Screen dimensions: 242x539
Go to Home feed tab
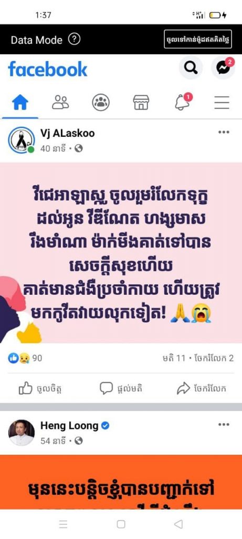(20, 103)
